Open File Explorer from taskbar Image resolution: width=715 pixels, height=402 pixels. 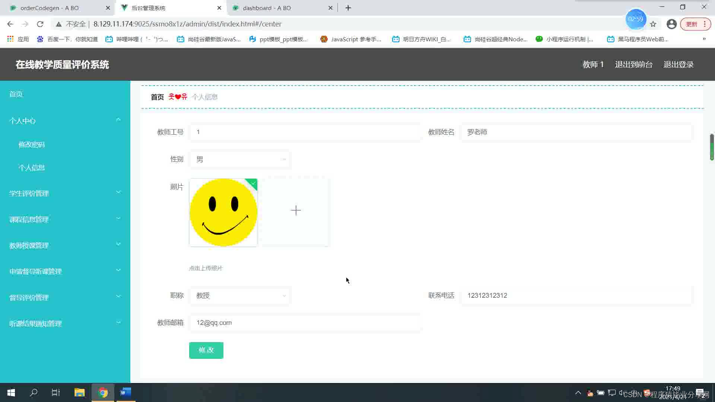[x=79, y=392]
